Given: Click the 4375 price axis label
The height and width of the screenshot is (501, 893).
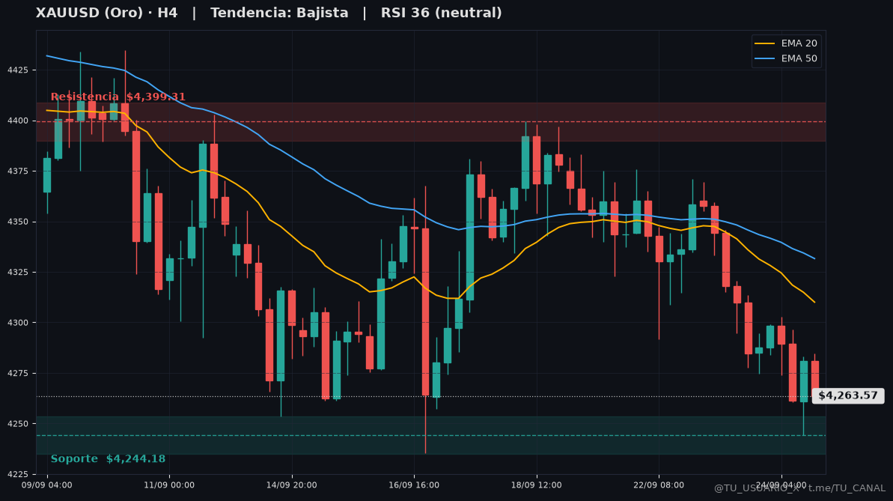Looking at the screenshot, I should click(18, 171).
